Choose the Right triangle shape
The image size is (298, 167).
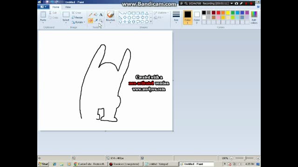coord(121,18)
